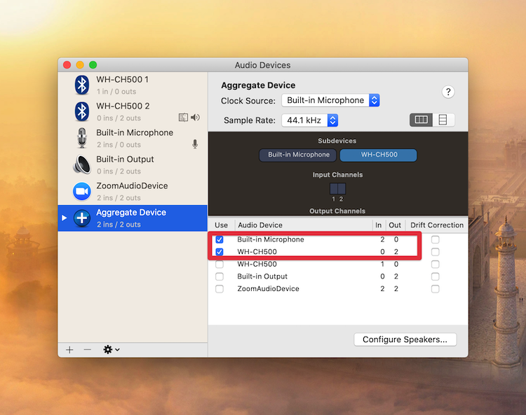The height and width of the screenshot is (415, 526).
Task: Click ZoomAudioDevice row in device table
Action: [338, 288]
